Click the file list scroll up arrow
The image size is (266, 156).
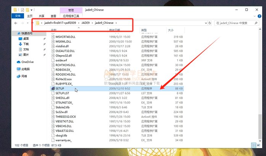coord(260,29)
